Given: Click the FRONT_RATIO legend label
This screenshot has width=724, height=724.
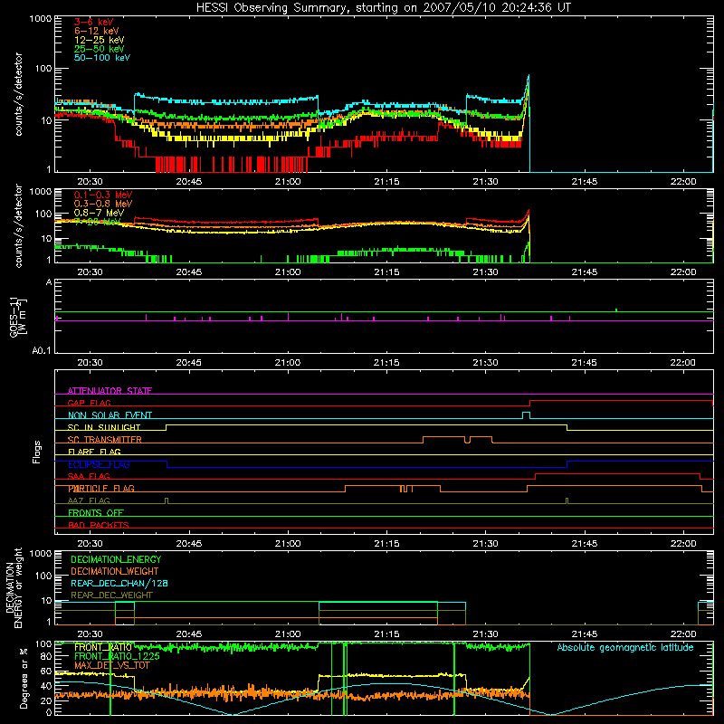Looking at the screenshot, I should [103, 647].
